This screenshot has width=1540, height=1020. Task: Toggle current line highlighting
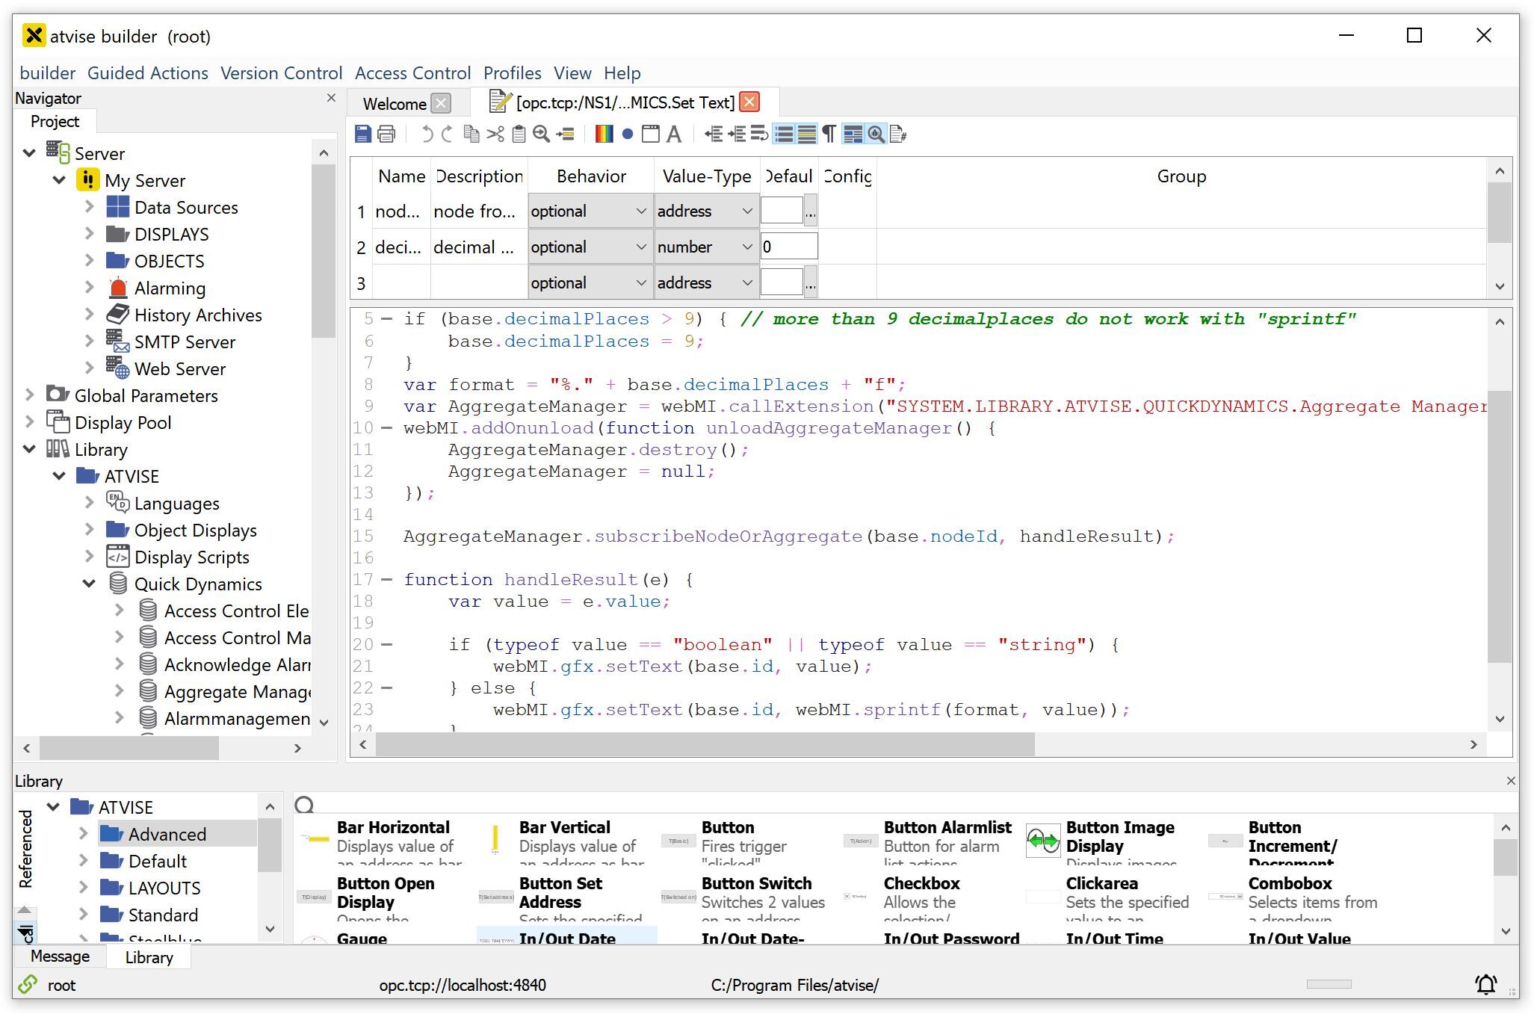[x=807, y=135]
